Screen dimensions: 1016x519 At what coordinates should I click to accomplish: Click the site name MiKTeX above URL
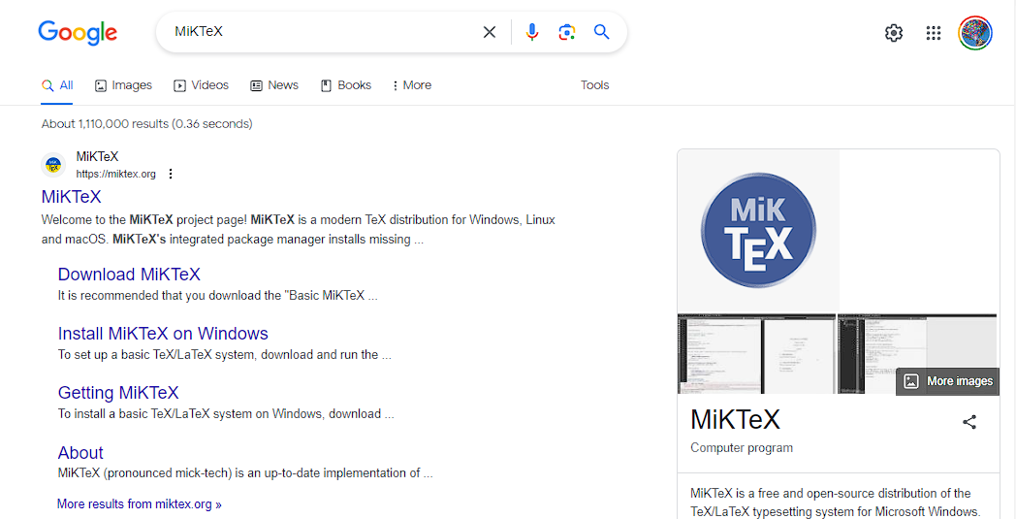[x=97, y=156]
